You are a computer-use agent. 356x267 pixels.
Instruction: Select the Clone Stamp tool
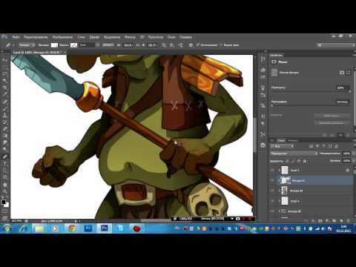click(4, 115)
